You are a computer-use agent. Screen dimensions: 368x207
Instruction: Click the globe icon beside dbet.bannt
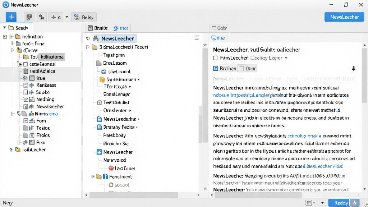coord(103,72)
